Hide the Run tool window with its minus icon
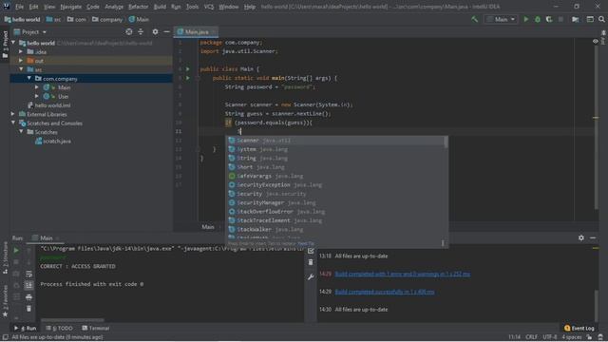This screenshot has height=342, width=608. pyautogui.click(x=593, y=237)
